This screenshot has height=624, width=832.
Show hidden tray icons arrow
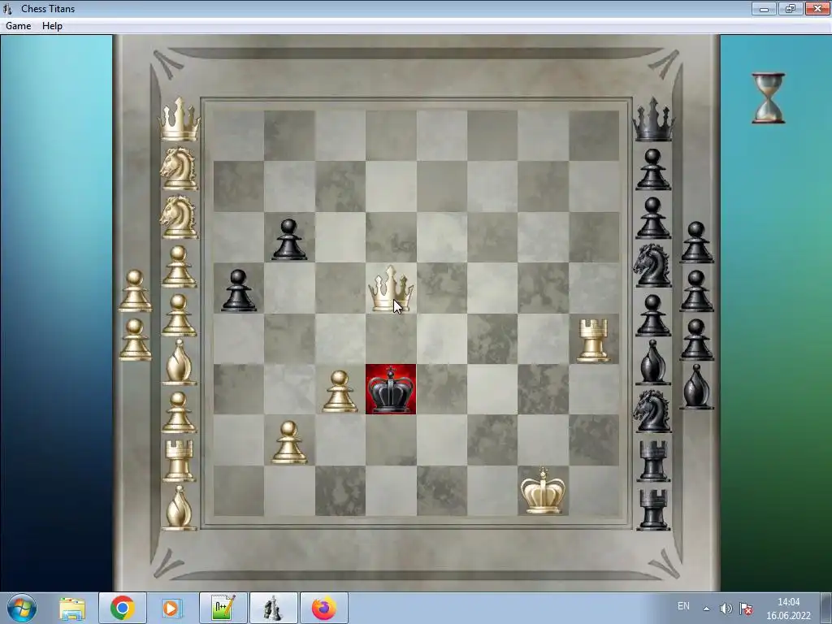[x=706, y=609]
